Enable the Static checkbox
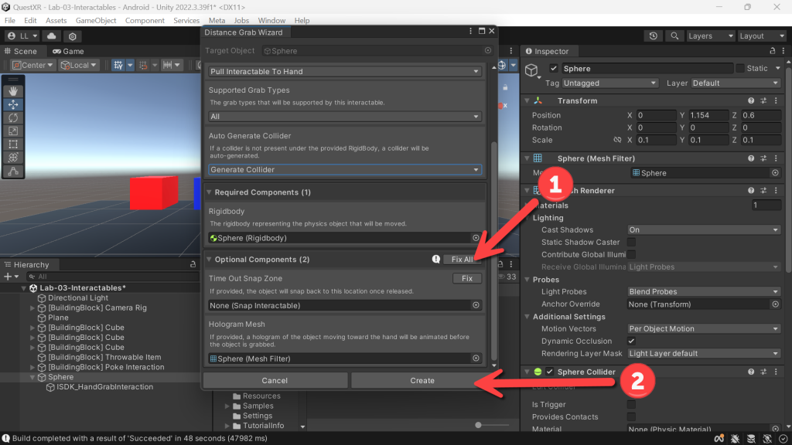Viewport: 792px width, 445px height. (x=740, y=69)
